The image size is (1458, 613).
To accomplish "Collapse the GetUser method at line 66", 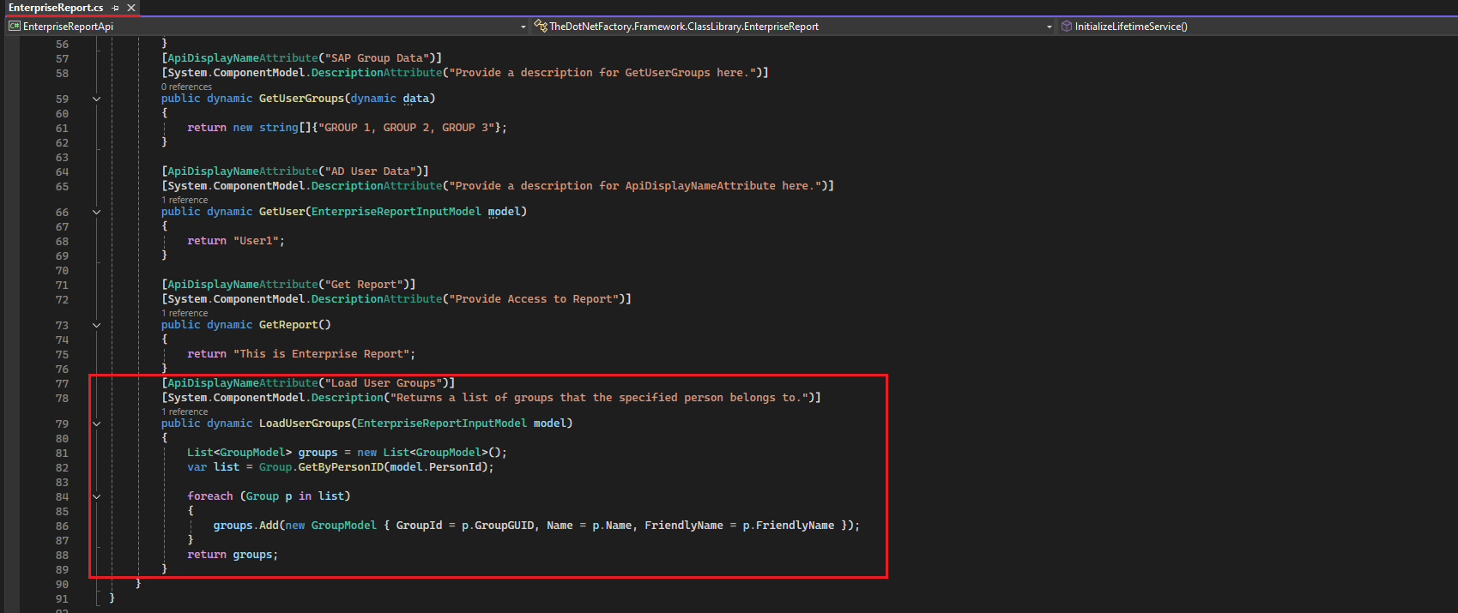I will pos(96,212).
